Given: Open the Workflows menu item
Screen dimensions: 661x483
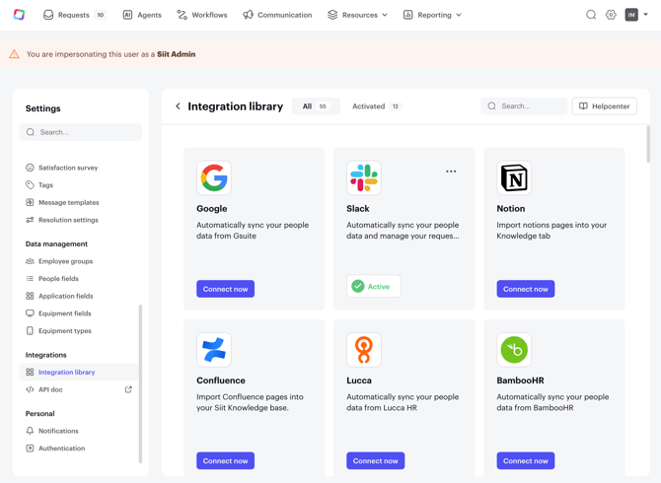Looking at the screenshot, I should click(x=201, y=15).
